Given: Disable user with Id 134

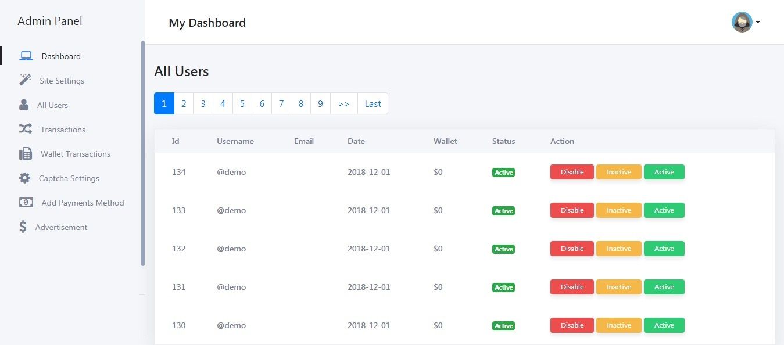Looking at the screenshot, I should [572, 172].
